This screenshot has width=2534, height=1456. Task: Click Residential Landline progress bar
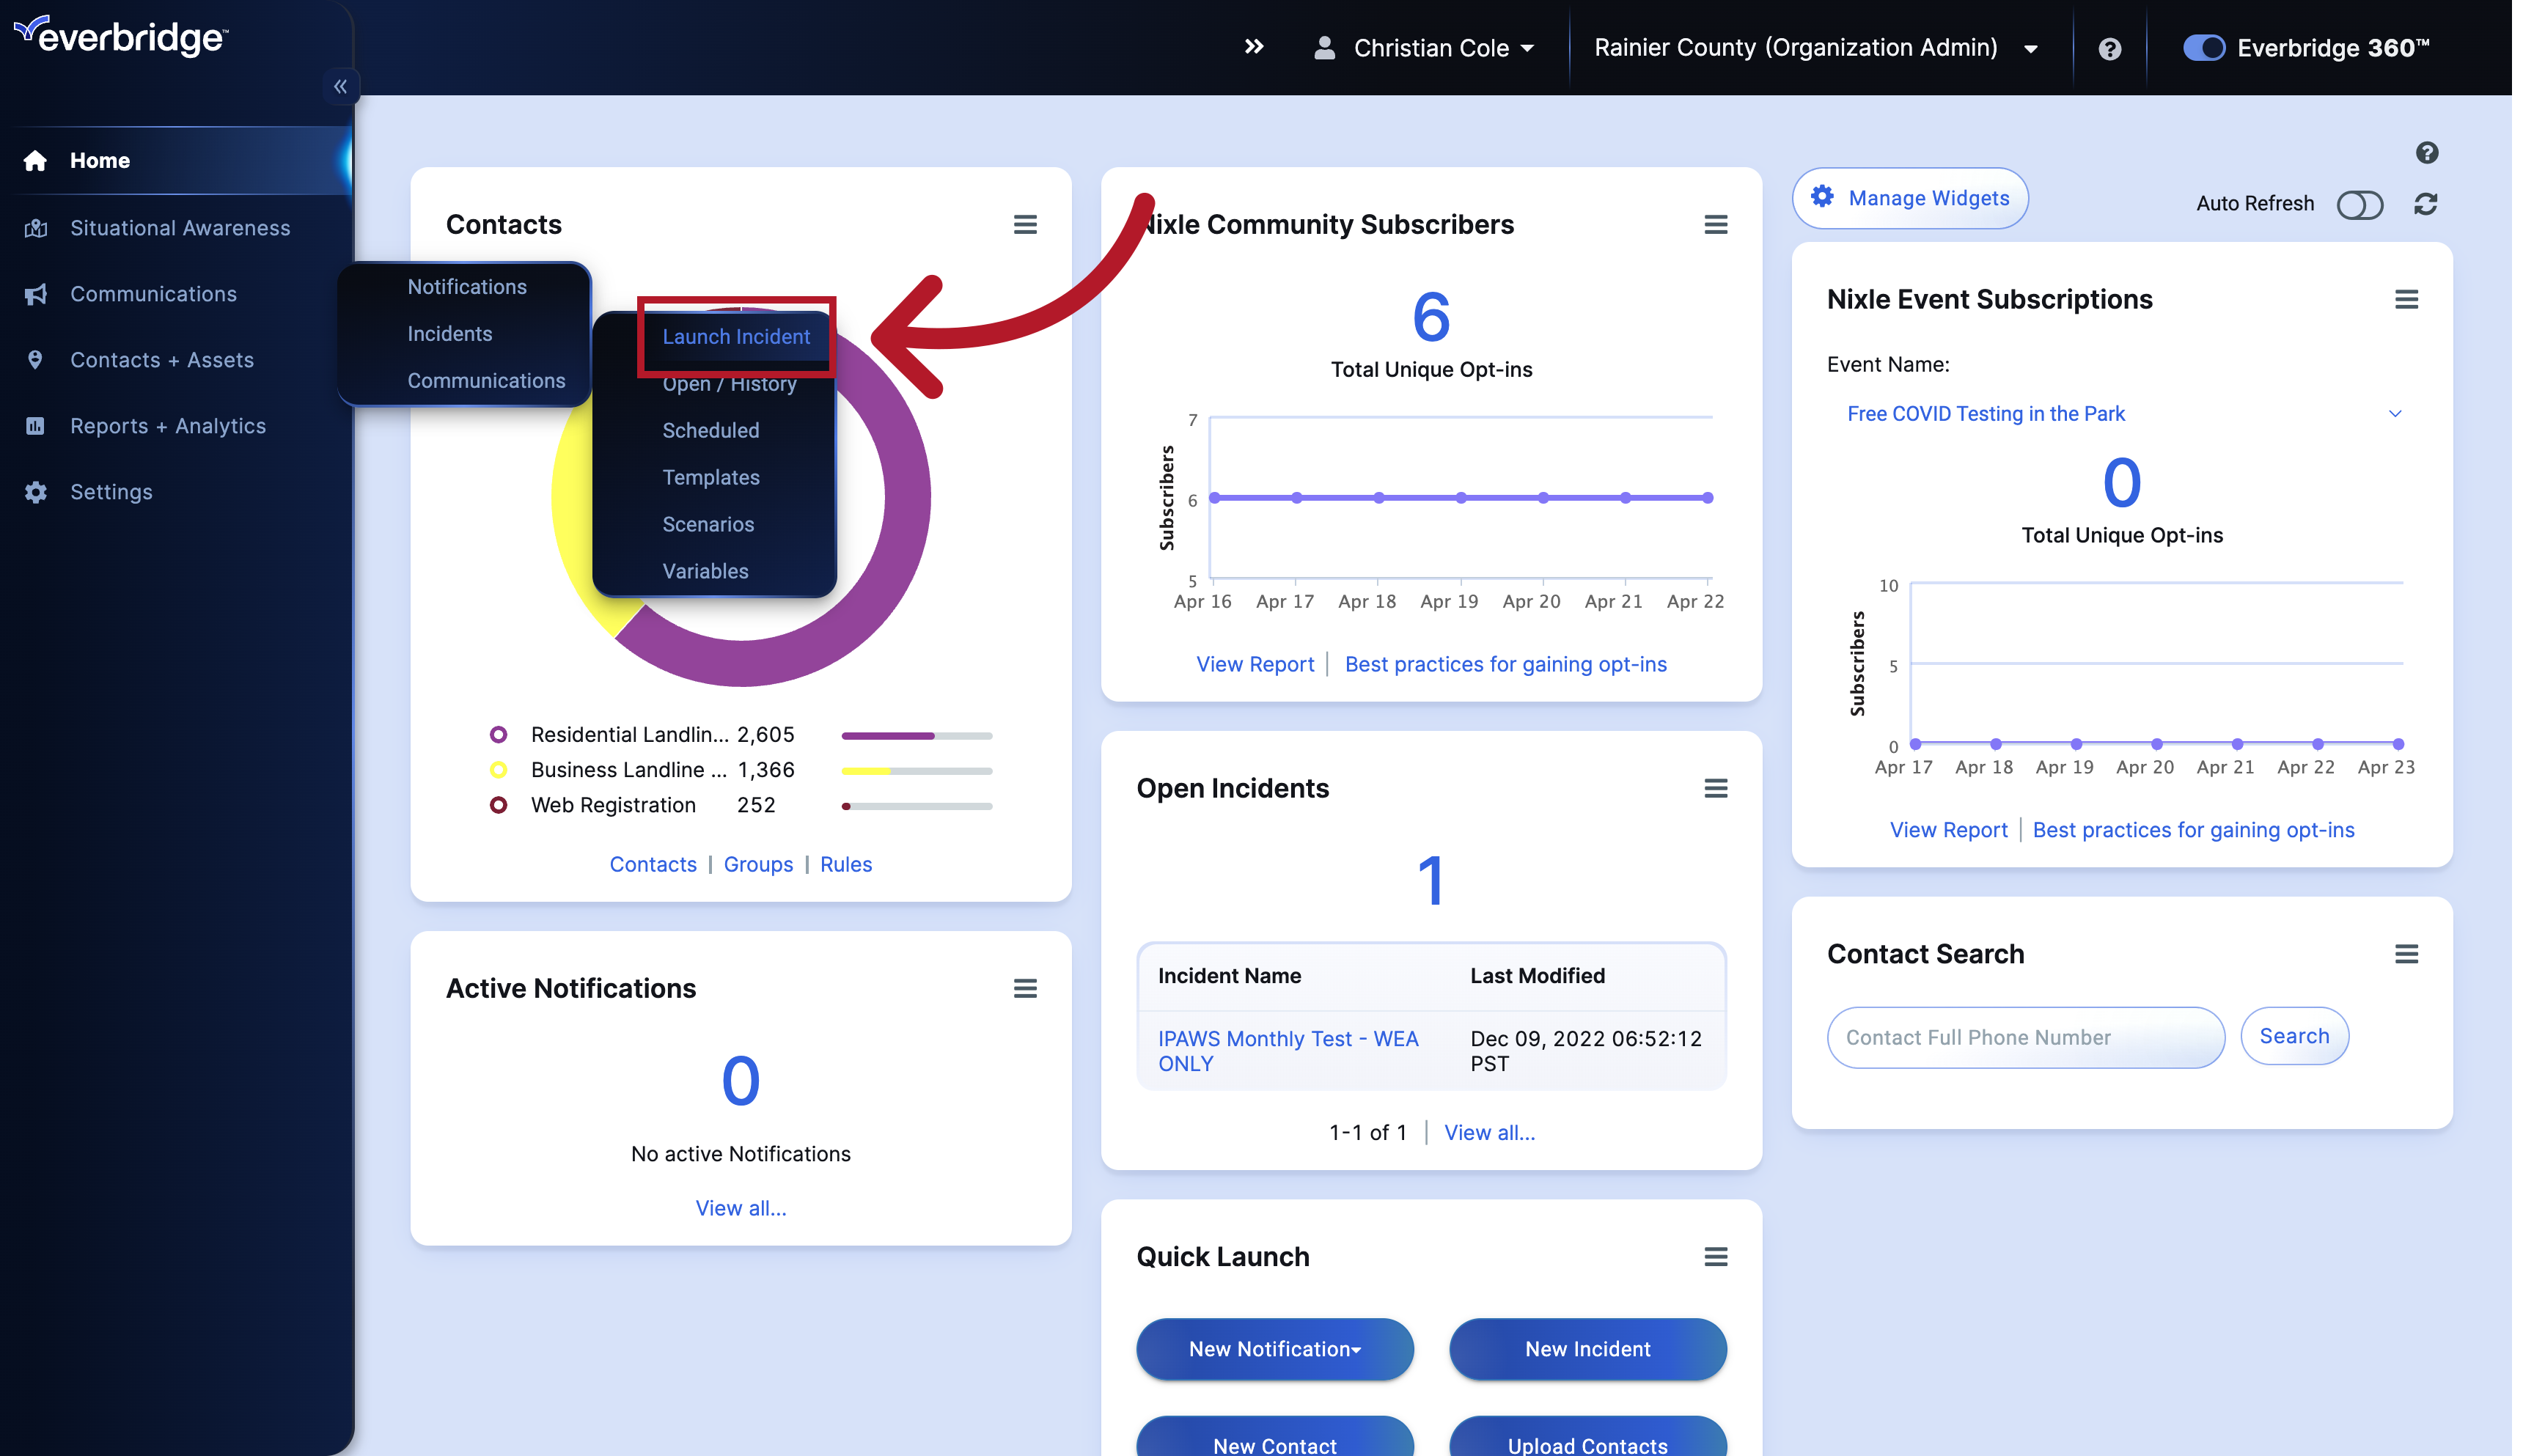(916, 736)
